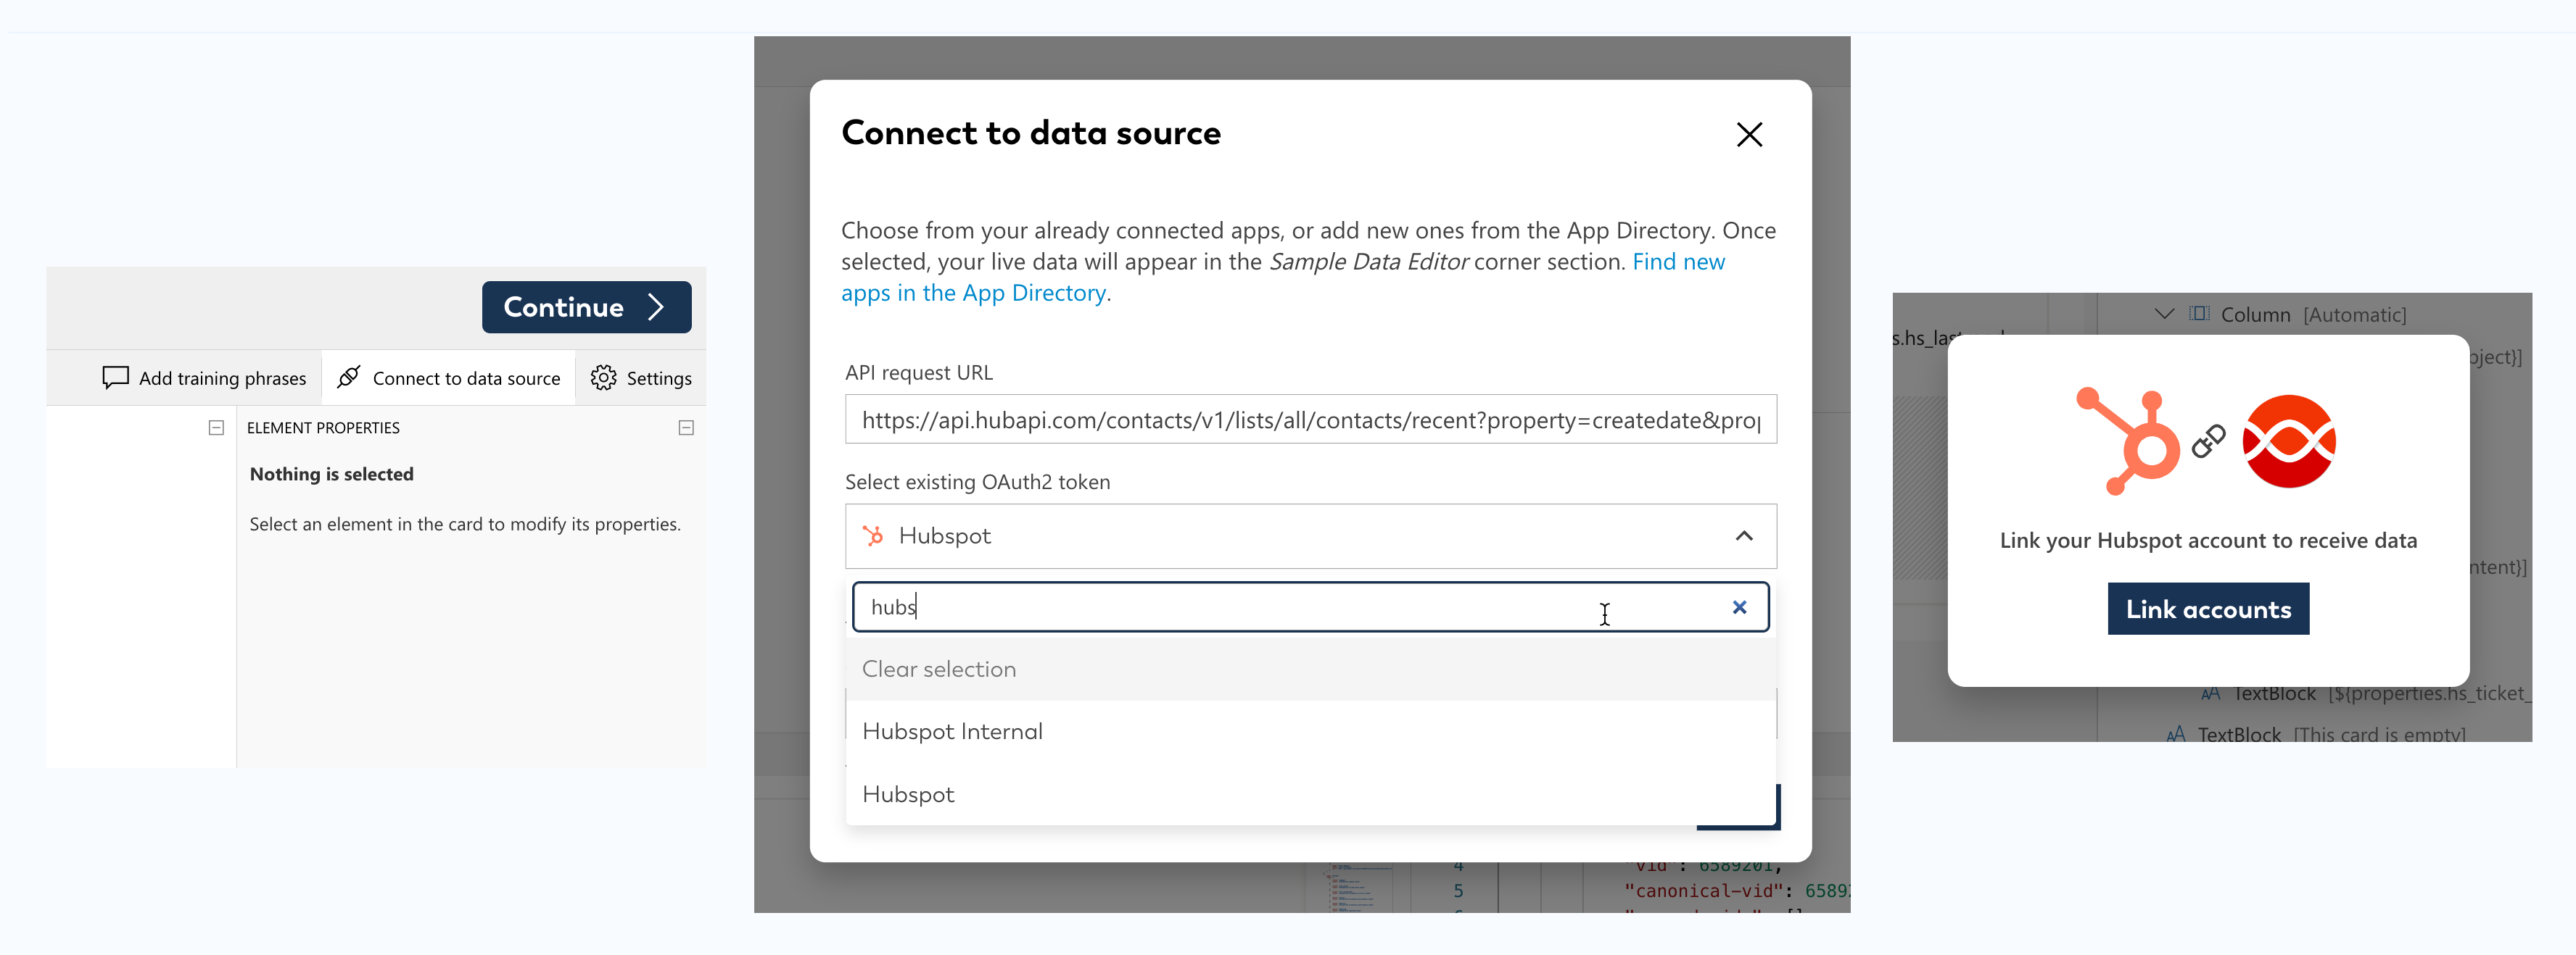Viewport: 2576px width, 955px height.
Task: Select the Hubspot token option
Action: point(1310,794)
